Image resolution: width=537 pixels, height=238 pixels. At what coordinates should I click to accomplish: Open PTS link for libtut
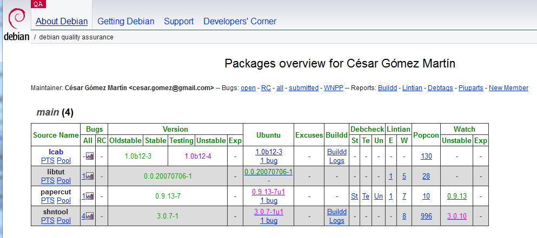point(48,180)
